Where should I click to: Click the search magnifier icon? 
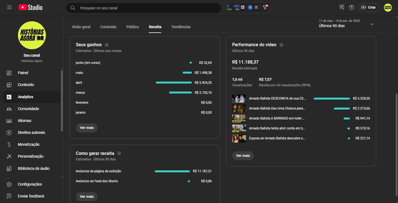73,8
